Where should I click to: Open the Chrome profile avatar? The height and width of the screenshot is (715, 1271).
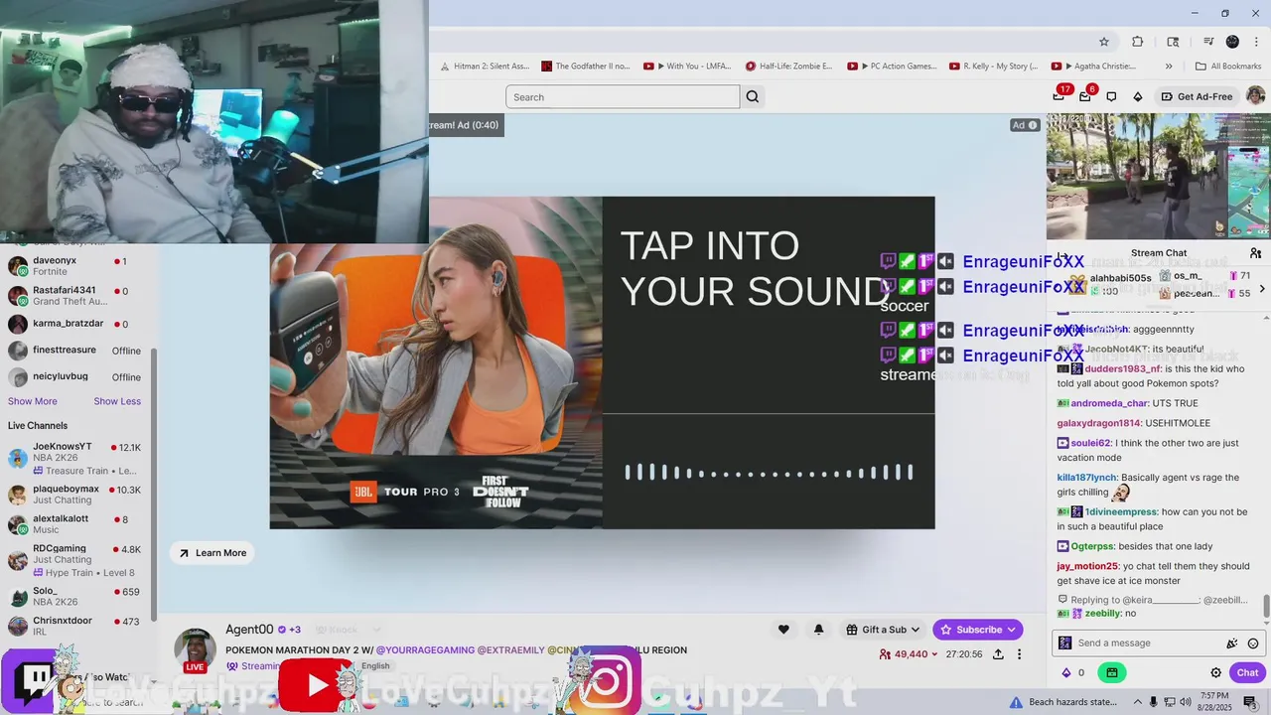click(x=1232, y=42)
